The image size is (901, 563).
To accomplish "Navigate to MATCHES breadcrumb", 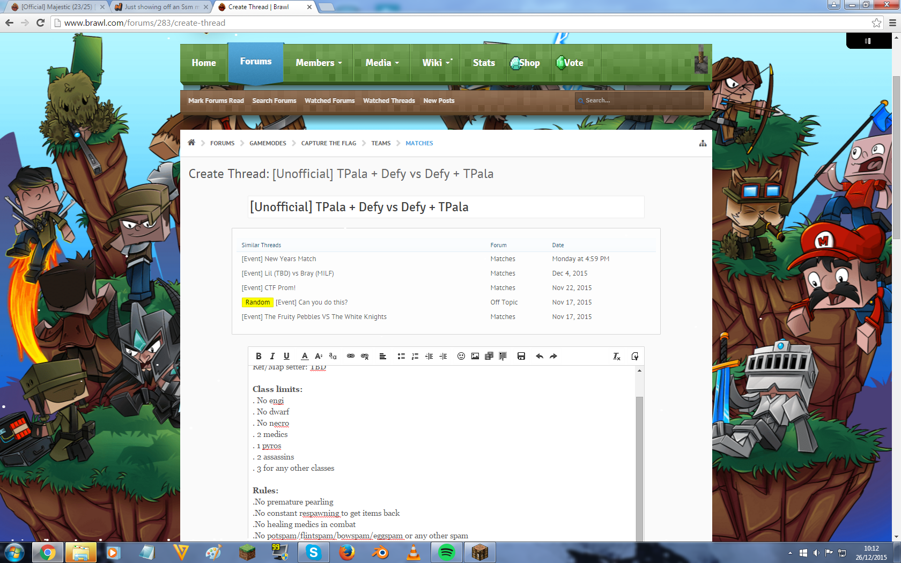I will coord(419,143).
